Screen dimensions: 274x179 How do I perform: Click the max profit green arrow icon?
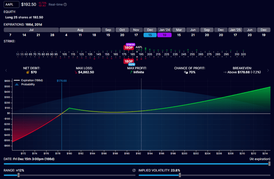pyautogui.click(x=131, y=72)
